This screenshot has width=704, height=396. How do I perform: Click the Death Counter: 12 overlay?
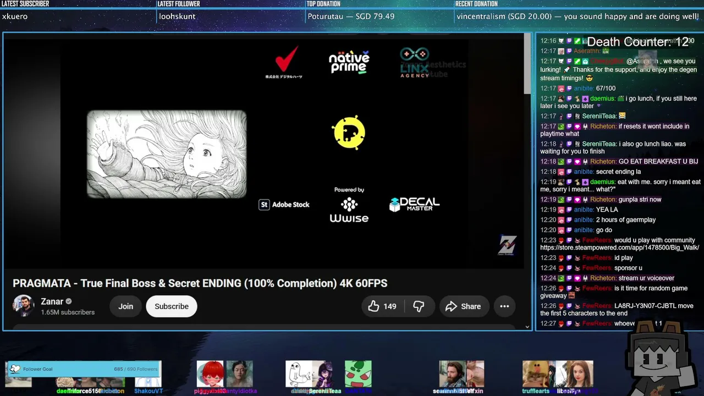coord(638,42)
